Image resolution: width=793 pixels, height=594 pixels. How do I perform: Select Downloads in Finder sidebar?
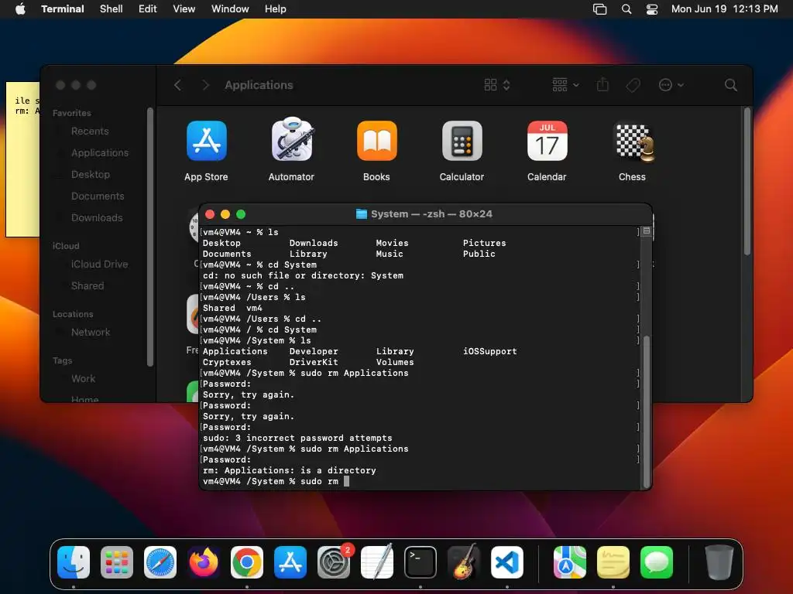click(x=97, y=218)
